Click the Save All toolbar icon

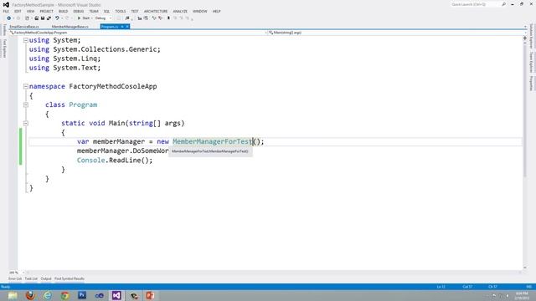click(49, 18)
